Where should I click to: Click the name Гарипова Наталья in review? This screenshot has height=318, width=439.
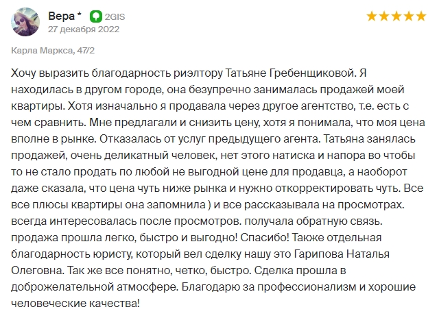[342, 254]
